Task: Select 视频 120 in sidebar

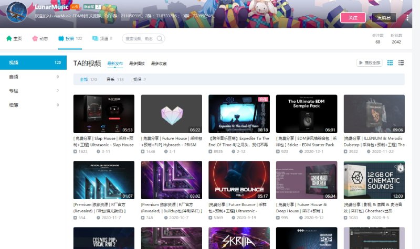Action: (x=33, y=62)
